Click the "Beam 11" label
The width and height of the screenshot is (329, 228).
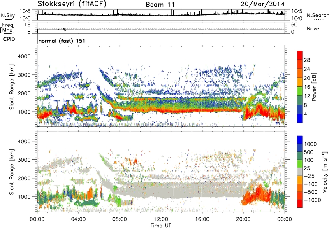[160, 5]
